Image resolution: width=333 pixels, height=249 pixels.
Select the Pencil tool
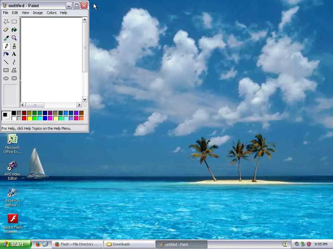click(6, 46)
